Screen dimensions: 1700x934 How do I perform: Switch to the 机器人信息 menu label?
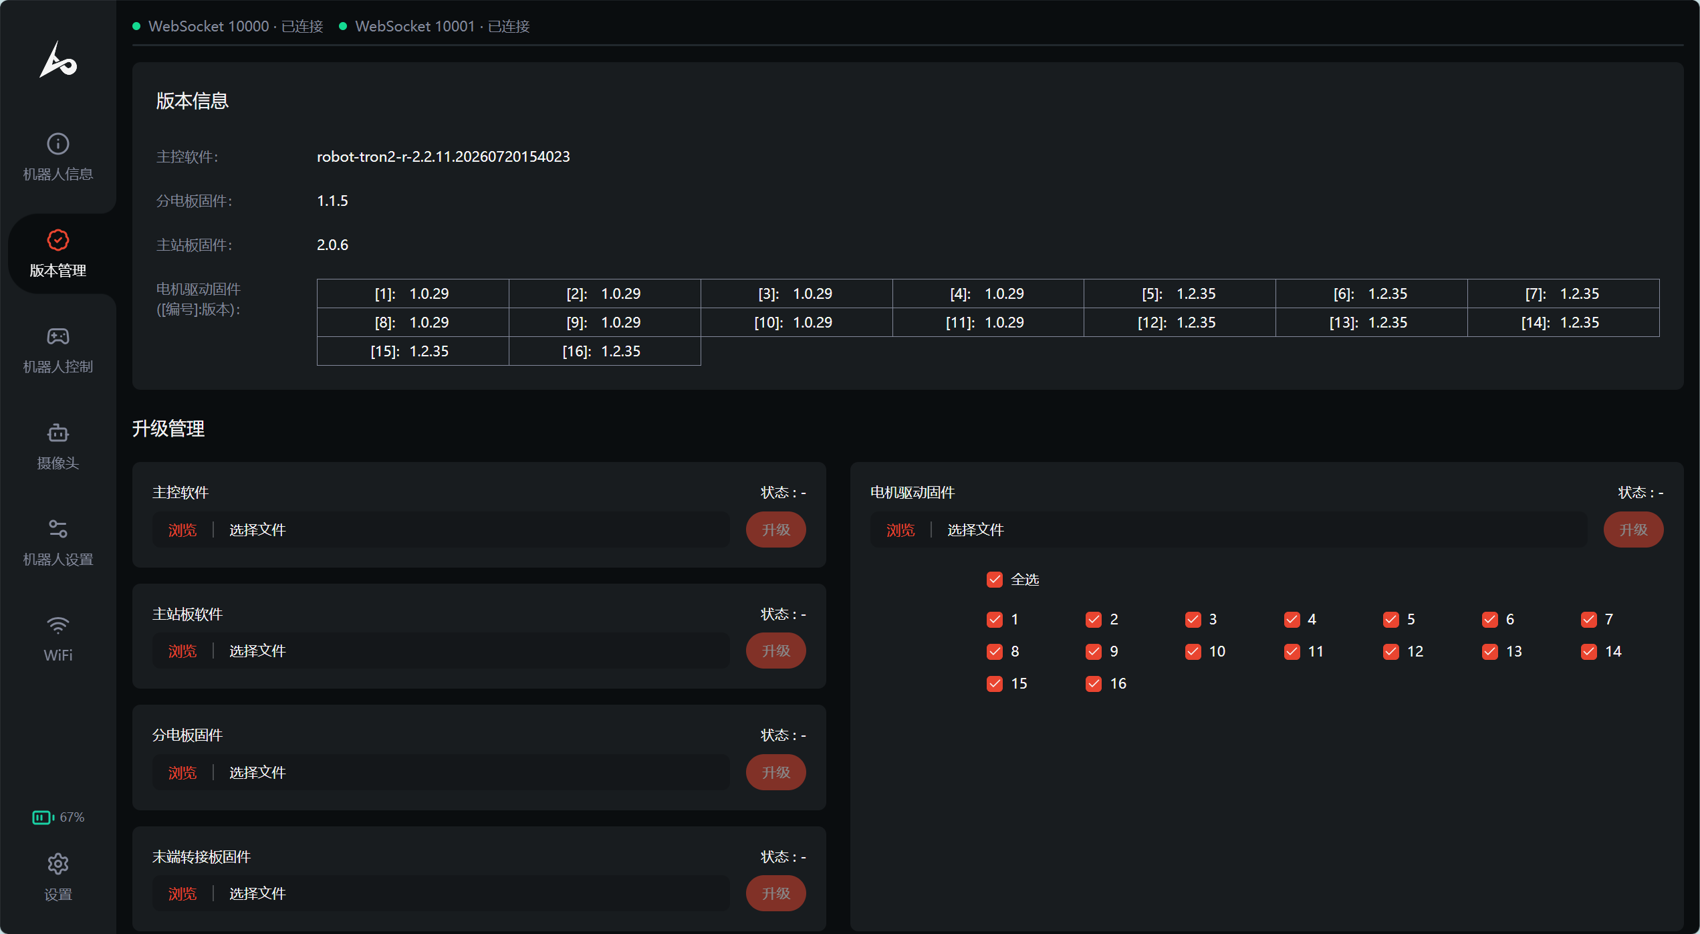pyautogui.click(x=58, y=174)
